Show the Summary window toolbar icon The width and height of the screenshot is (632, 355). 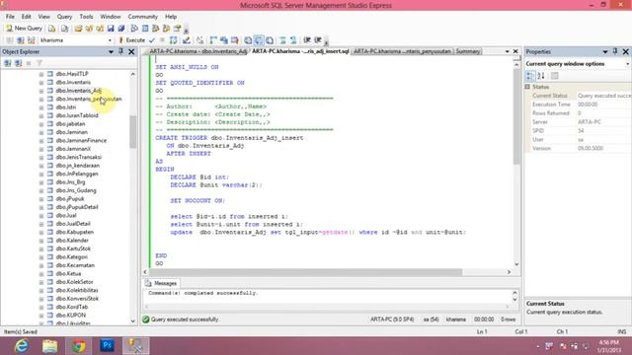[145, 29]
